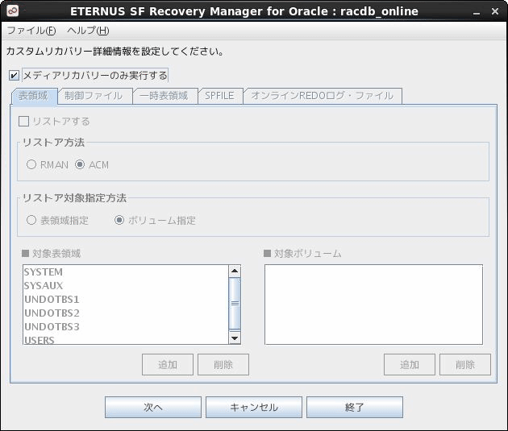Viewport: 508px width, 431px height.
Task: Select SYSTEM in the tablespace list
Action: coord(126,272)
